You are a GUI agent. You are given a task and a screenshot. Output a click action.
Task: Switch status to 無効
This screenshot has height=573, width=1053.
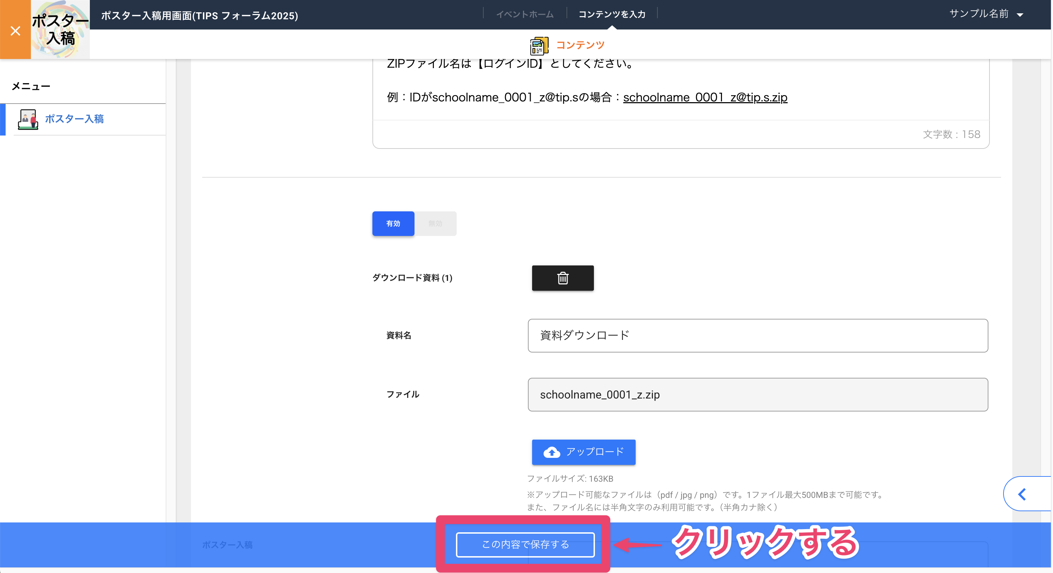point(435,223)
